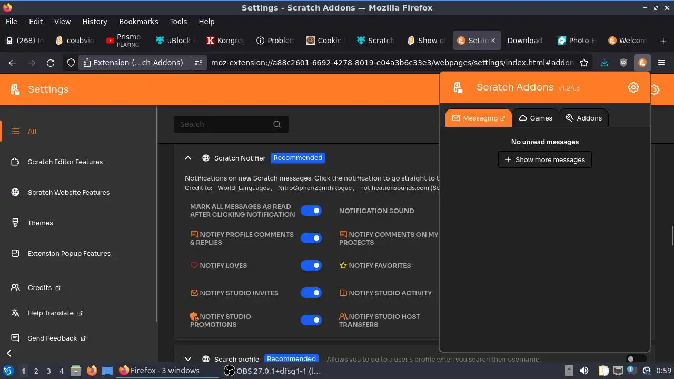Open the View menu
Viewport: 674px width, 379px height.
(62, 22)
